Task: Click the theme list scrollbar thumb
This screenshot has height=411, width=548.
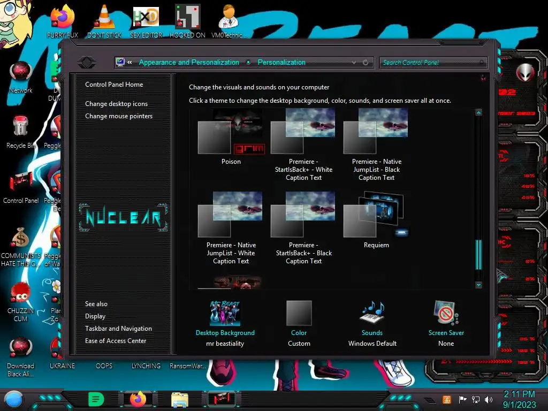Action: pos(478,254)
